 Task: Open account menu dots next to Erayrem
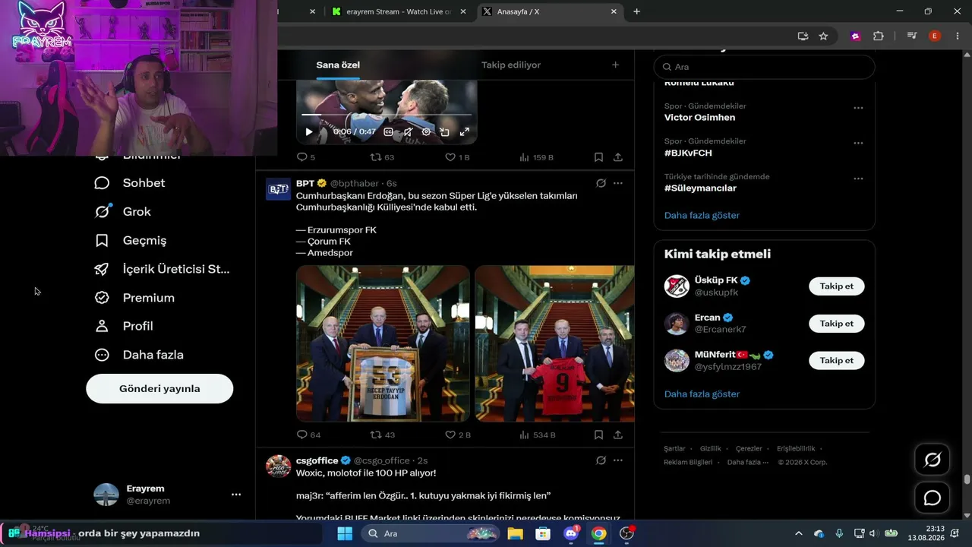pyautogui.click(x=236, y=495)
